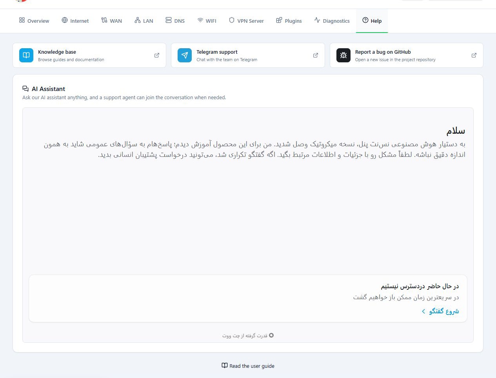Viewport: 496px width, 378px height.
Task: Select the Help tab
Action: coord(372,21)
